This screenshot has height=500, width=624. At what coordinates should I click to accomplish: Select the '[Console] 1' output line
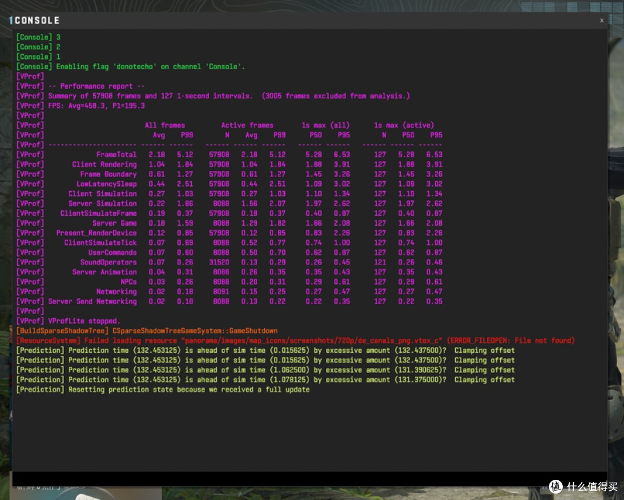pos(38,57)
